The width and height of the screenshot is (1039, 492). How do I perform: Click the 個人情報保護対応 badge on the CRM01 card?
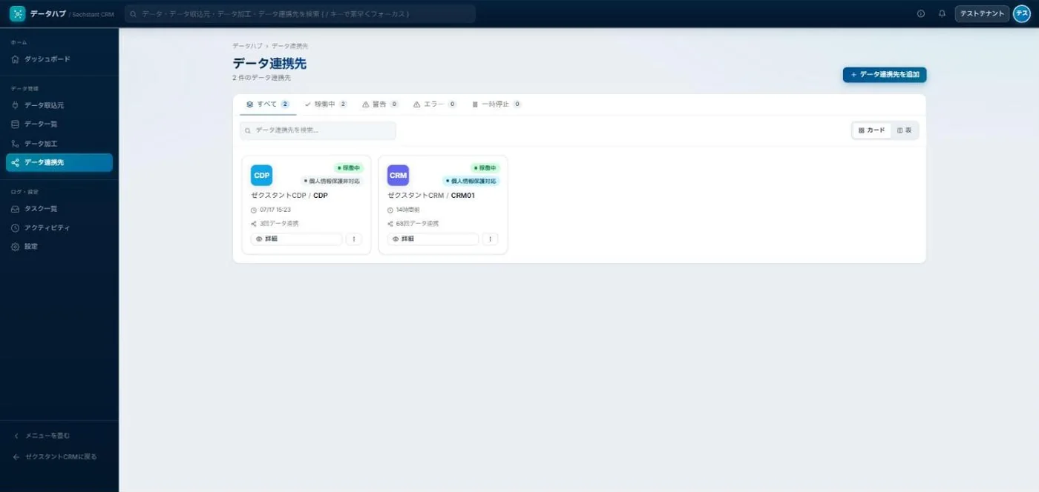coord(471,181)
